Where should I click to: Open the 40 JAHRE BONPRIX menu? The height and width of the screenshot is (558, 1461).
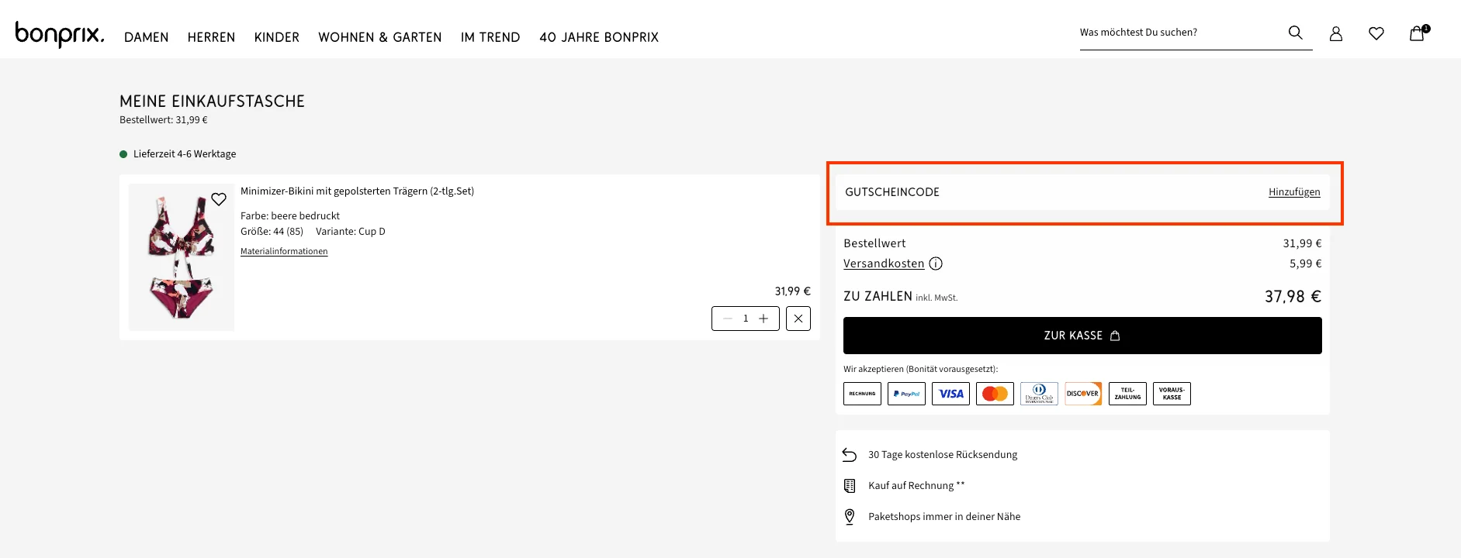click(x=599, y=37)
